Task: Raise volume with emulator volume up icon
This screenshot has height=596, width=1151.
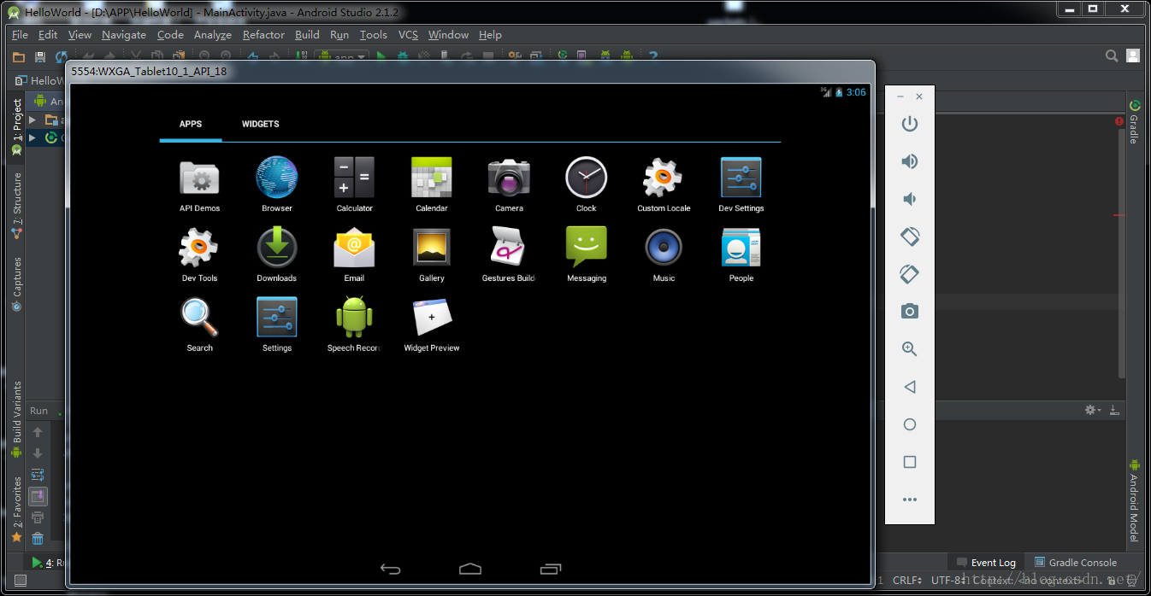Action: (910, 161)
